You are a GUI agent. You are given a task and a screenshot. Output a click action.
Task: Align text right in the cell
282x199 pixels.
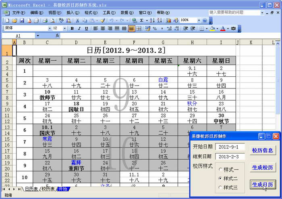(x=110, y=29)
